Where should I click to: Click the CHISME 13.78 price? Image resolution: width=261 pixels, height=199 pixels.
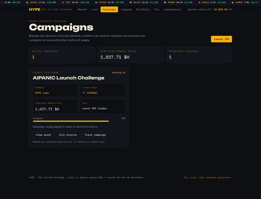point(111,2)
